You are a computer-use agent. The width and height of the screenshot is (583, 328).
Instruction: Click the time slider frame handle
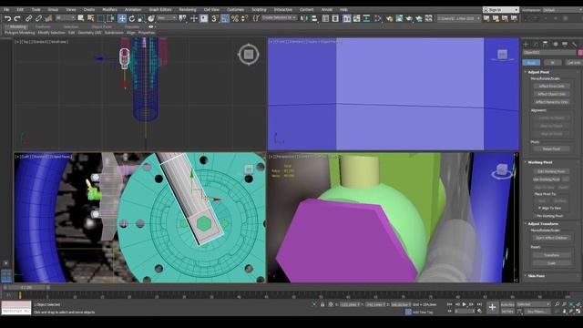[x=27, y=288]
